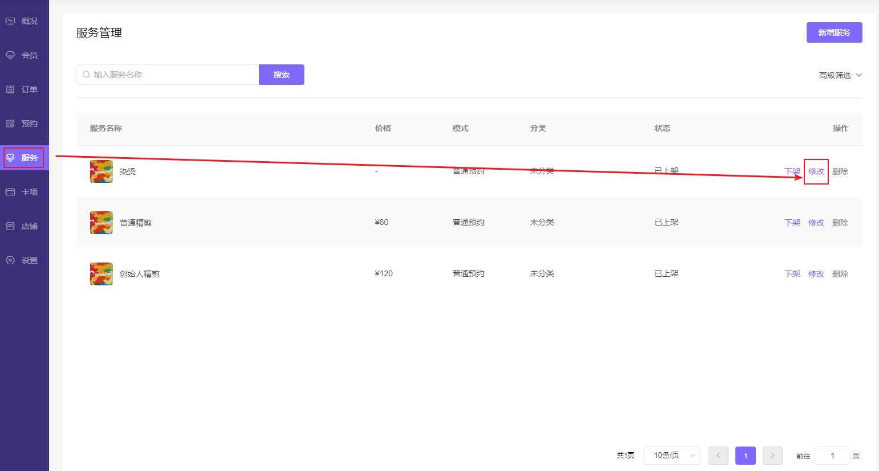The image size is (879, 471).
Task: Click the 预约 booking icon
Action: [x=10, y=124]
